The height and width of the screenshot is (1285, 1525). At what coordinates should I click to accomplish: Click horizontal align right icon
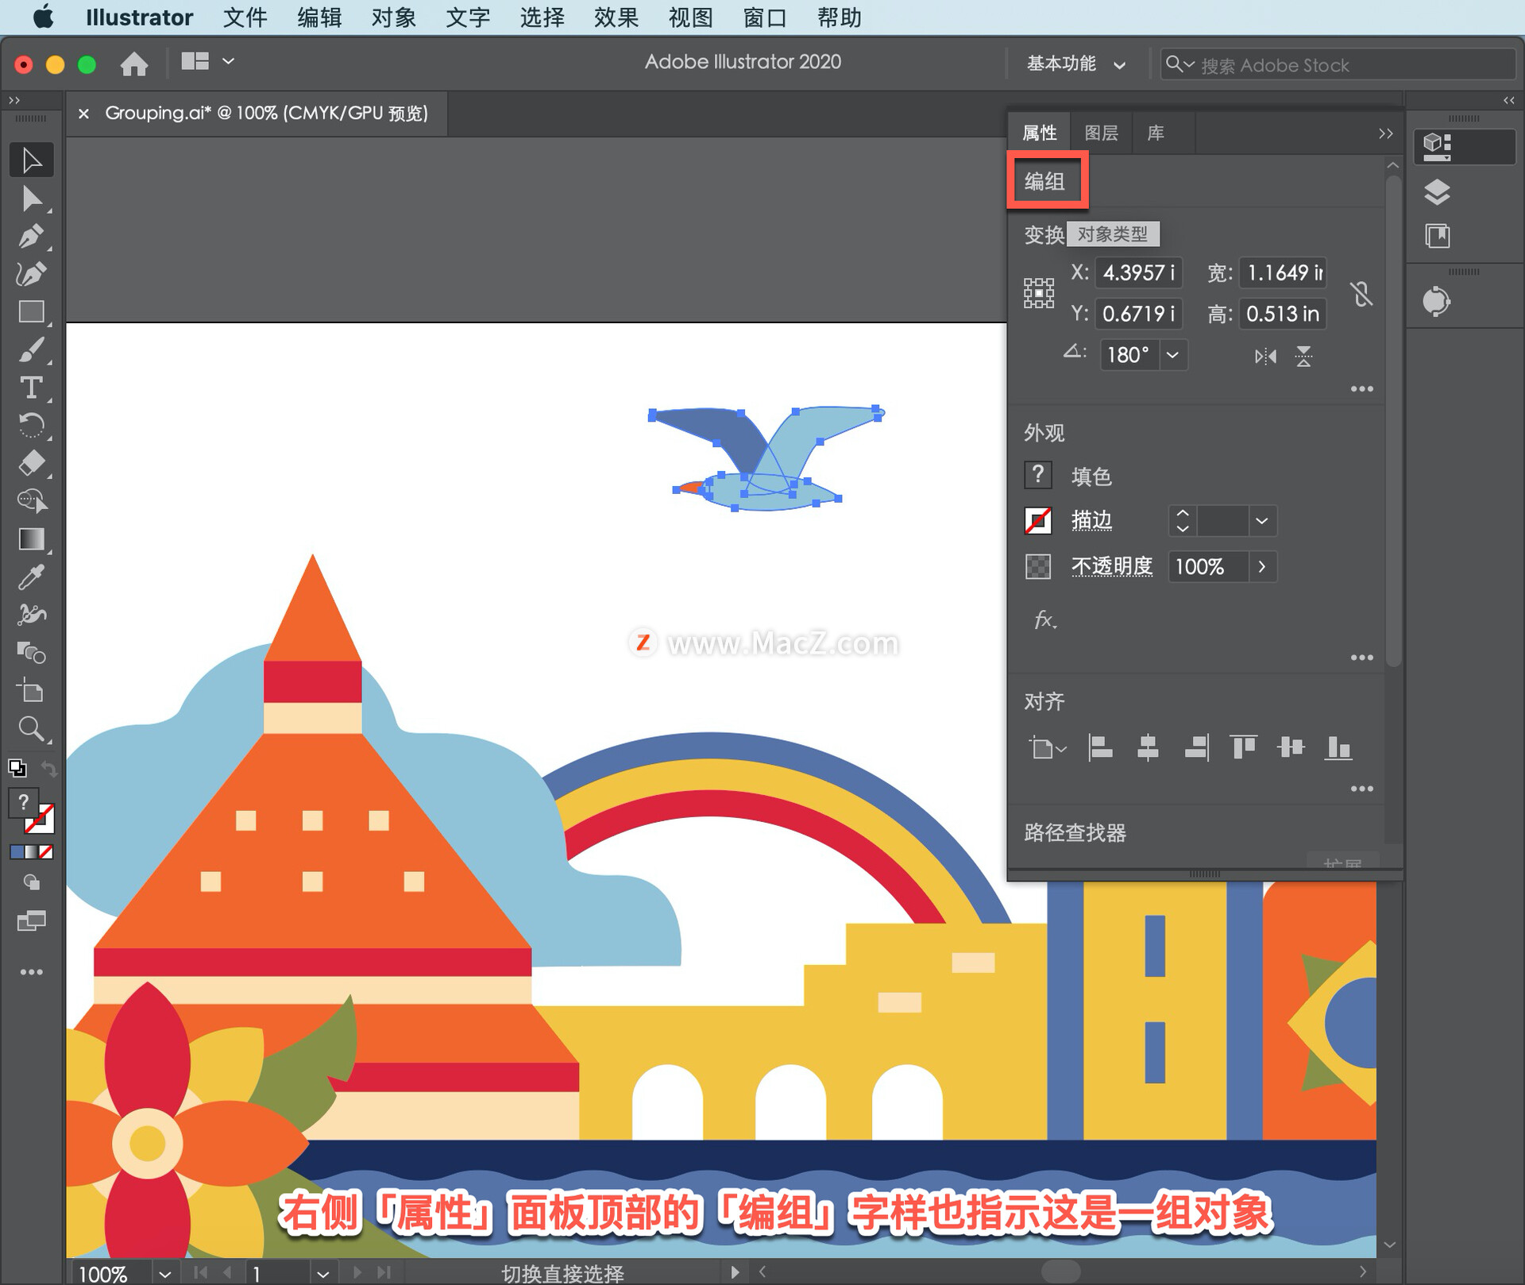[x=1196, y=747]
